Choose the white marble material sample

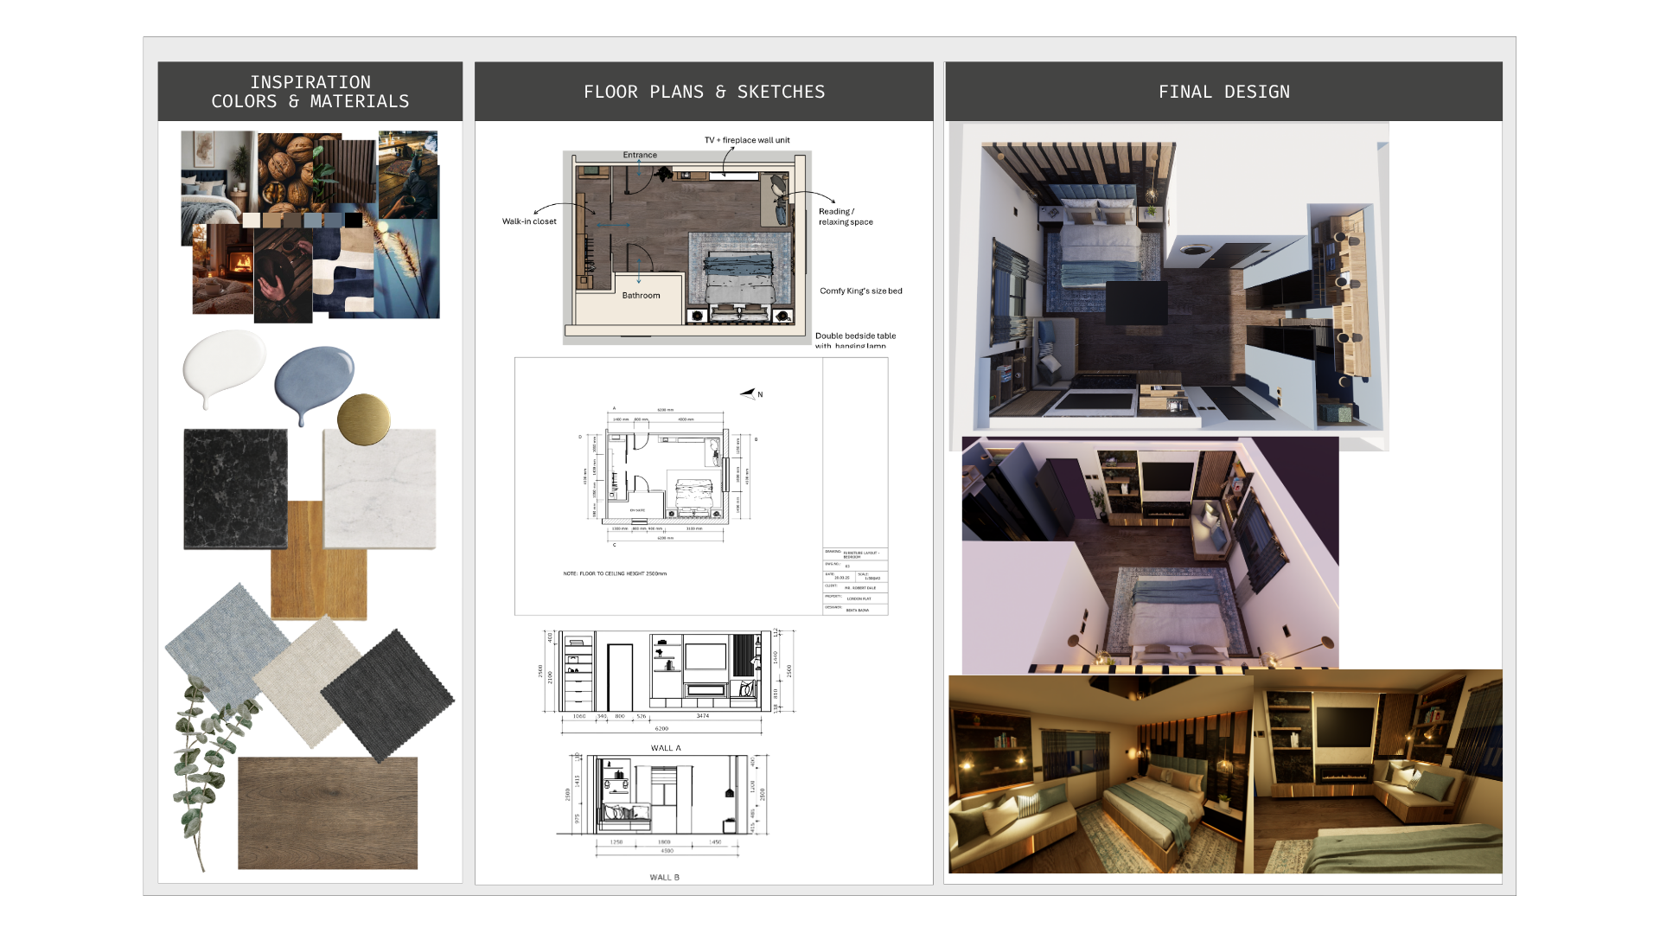pyautogui.click(x=380, y=489)
